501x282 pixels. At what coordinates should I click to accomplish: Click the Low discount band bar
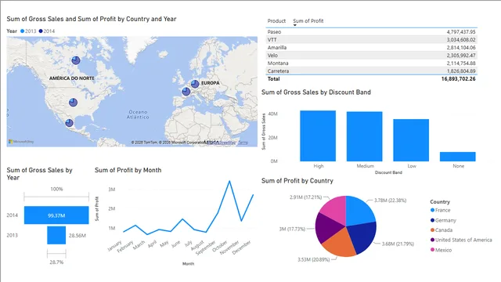pos(411,140)
